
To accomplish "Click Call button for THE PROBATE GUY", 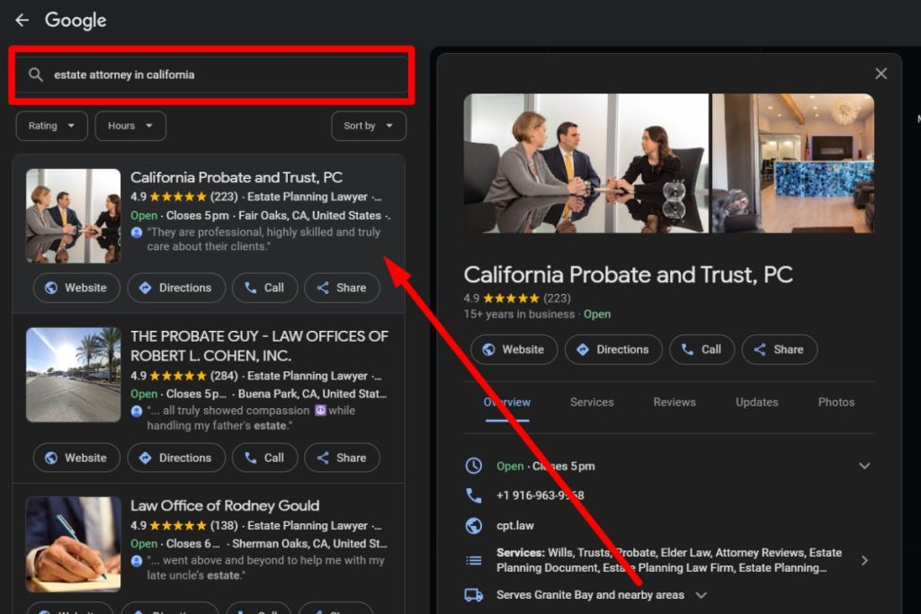I will [x=264, y=458].
